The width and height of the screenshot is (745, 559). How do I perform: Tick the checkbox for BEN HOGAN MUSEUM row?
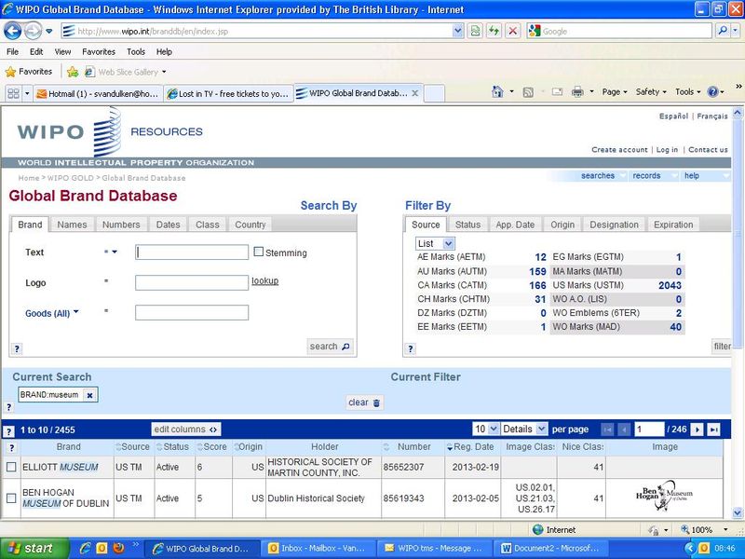11,498
